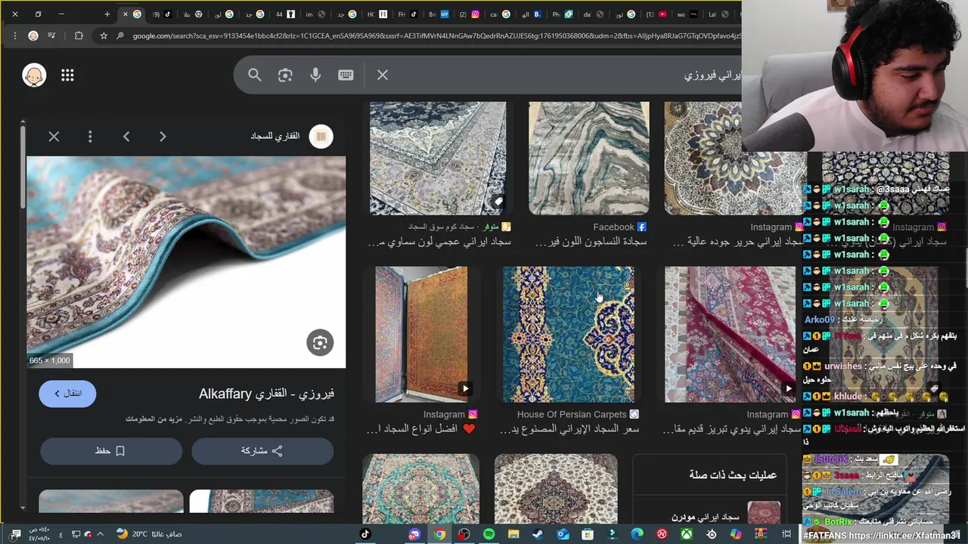
Task: Bookmark this page with the star icon
Action: [x=104, y=36]
